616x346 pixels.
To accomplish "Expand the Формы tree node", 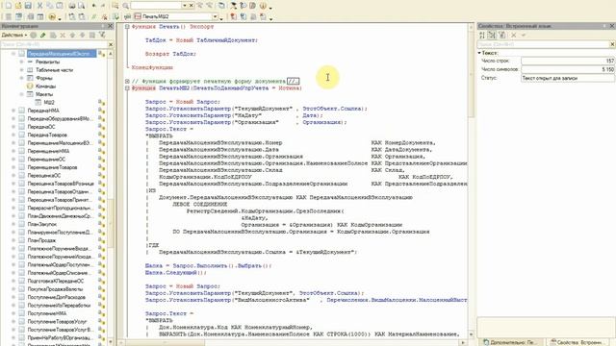I will [21, 78].
